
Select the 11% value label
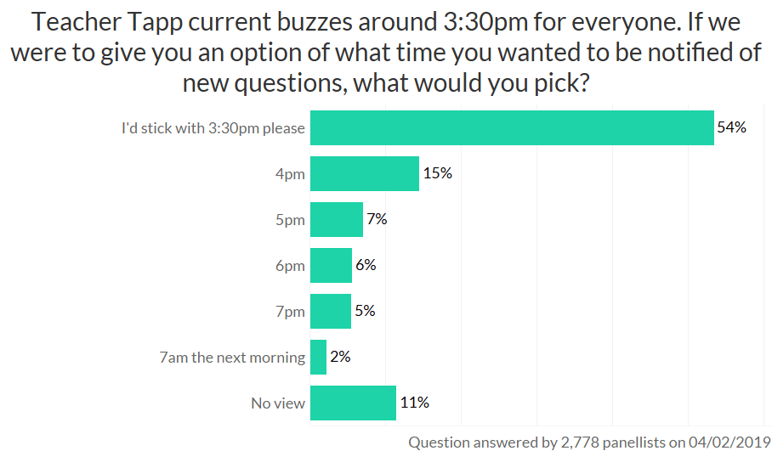(414, 403)
